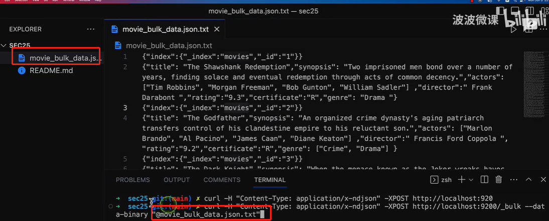The width and height of the screenshot is (549, 221).
Task: Click the EXPLORER sidebar header
Action: [x=25, y=29]
